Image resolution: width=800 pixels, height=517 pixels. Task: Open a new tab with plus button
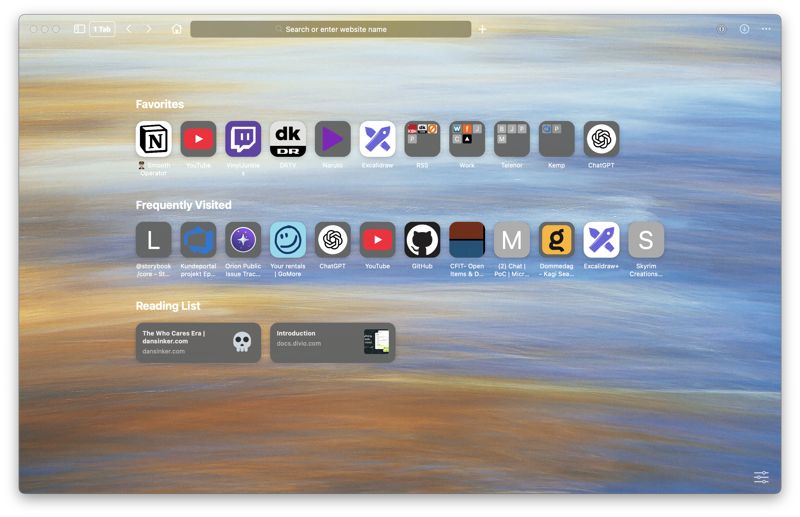pos(482,29)
